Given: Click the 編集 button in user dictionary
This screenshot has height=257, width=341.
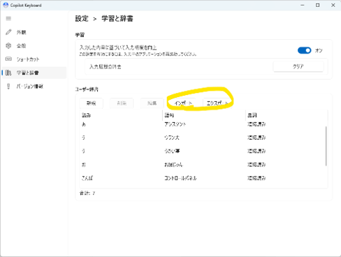Looking at the screenshot, I should pos(152,103).
